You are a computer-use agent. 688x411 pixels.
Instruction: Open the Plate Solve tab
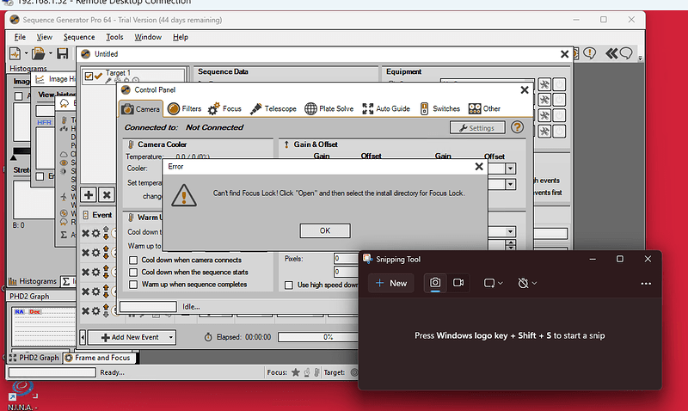tap(329, 108)
